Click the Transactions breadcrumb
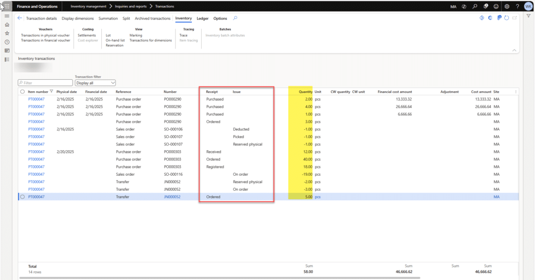 (x=165, y=6)
